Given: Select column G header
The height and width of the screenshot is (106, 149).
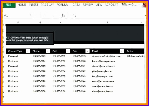Looking at the screenshot, I should pyautogui.click(x=40, y=22).
